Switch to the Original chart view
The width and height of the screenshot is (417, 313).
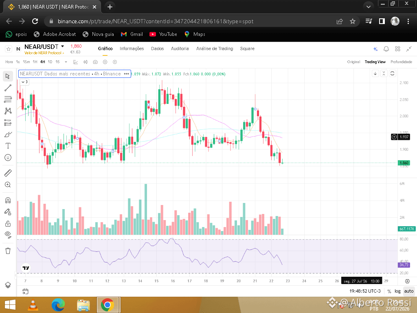[353, 62]
